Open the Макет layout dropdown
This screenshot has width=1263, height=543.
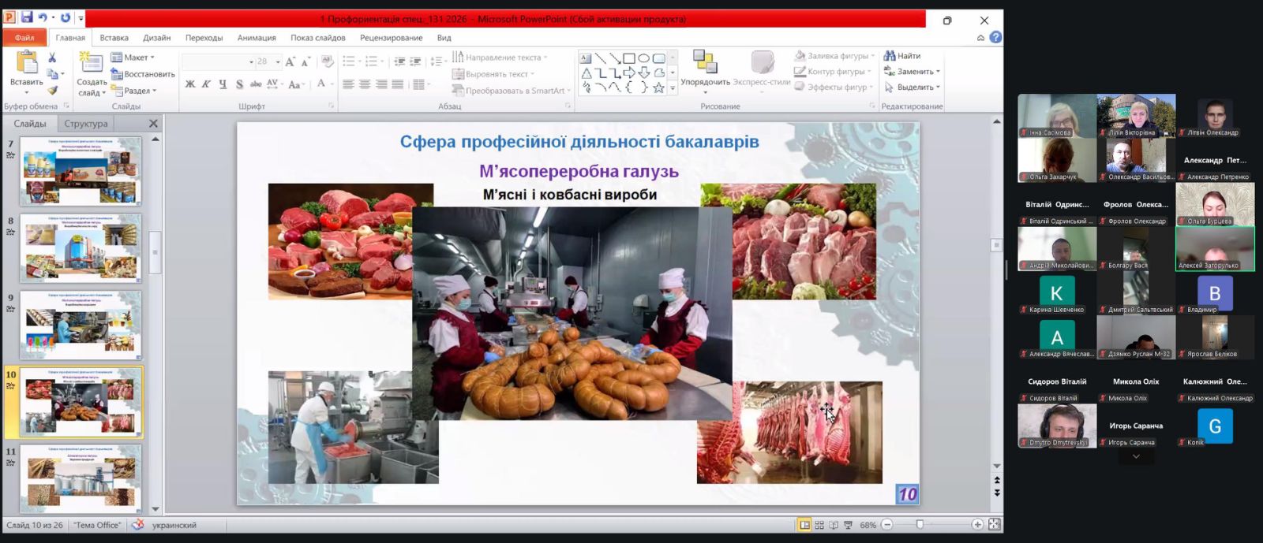pos(133,58)
